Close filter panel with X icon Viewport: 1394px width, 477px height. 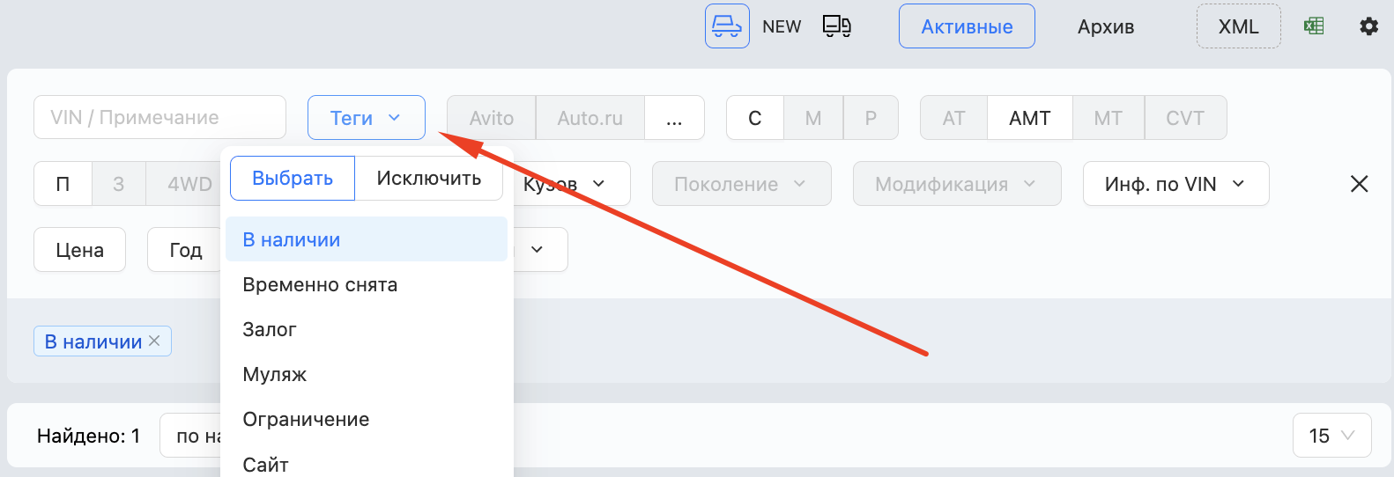(x=1359, y=184)
